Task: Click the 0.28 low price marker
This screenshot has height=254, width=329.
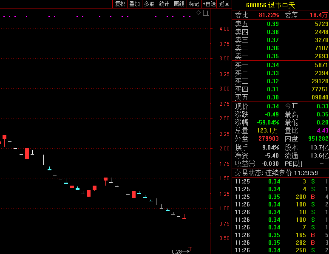Action: point(177,251)
